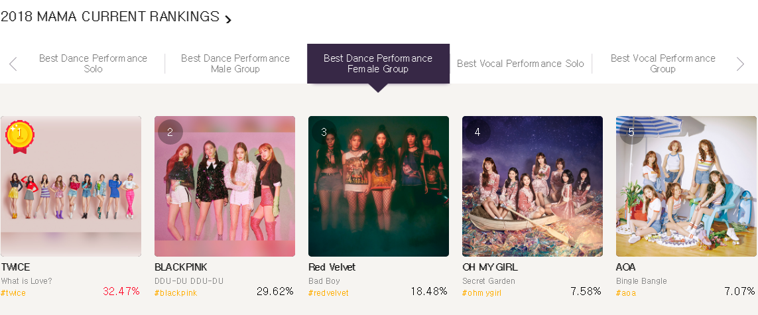Visit the #aoa hashtag link

pos(626,293)
